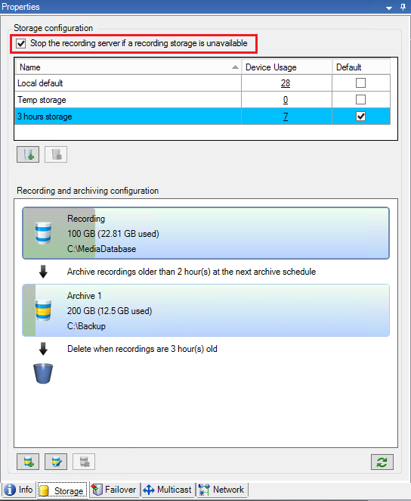Click the add archive icon button
The image size is (411, 501).
coord(28,462)
